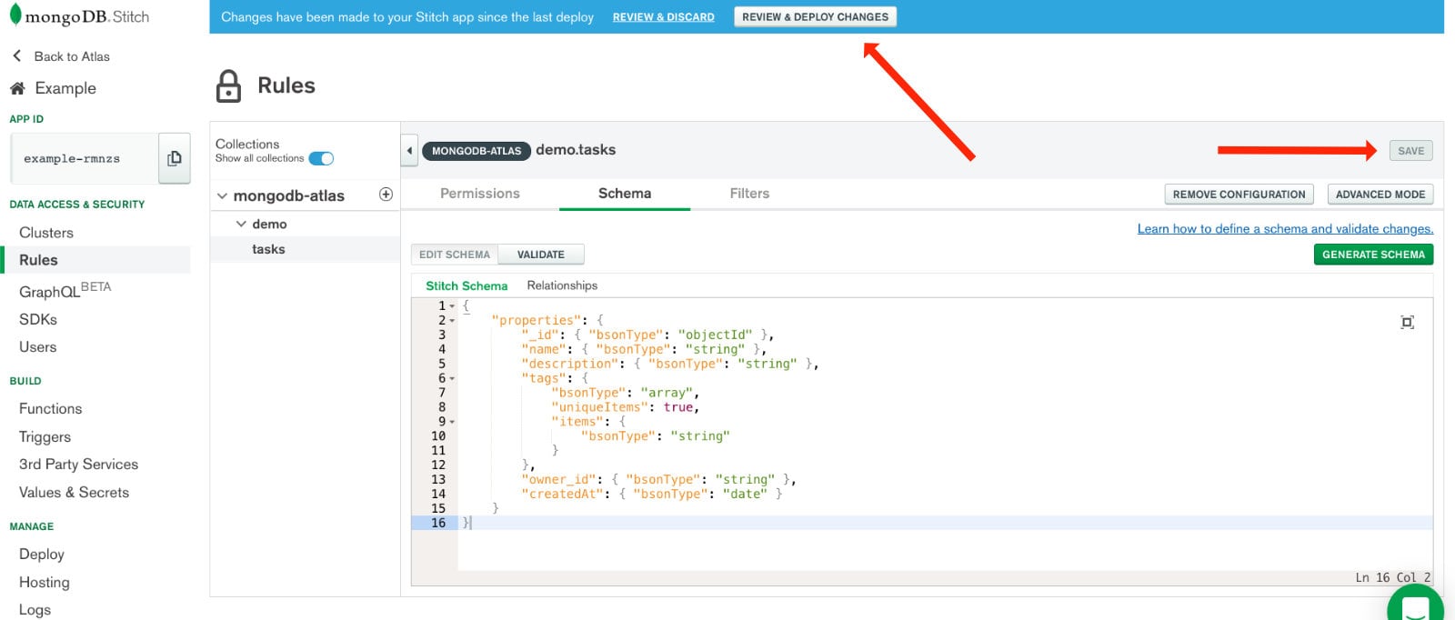This screenshot has height=620, width=1455.
Task: Collapse the mongodb-atlas cluster tree
Action: (x=222, y=195)
